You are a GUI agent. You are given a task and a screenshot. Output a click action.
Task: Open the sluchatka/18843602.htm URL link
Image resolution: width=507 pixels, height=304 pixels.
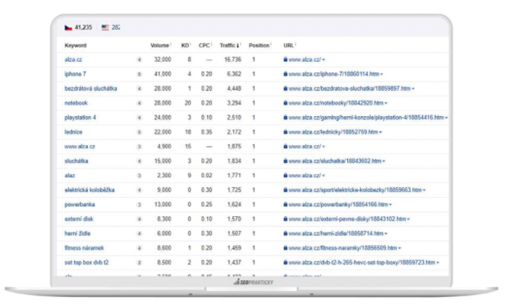pos(335,161)
